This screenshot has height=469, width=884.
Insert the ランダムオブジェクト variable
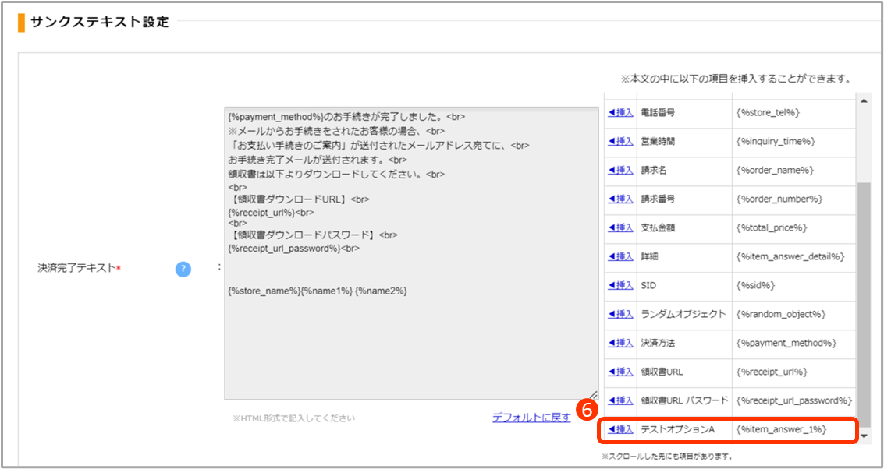click(620, 315)
